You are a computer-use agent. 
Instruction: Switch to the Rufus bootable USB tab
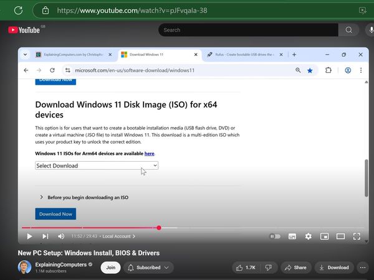click(241, 55)
